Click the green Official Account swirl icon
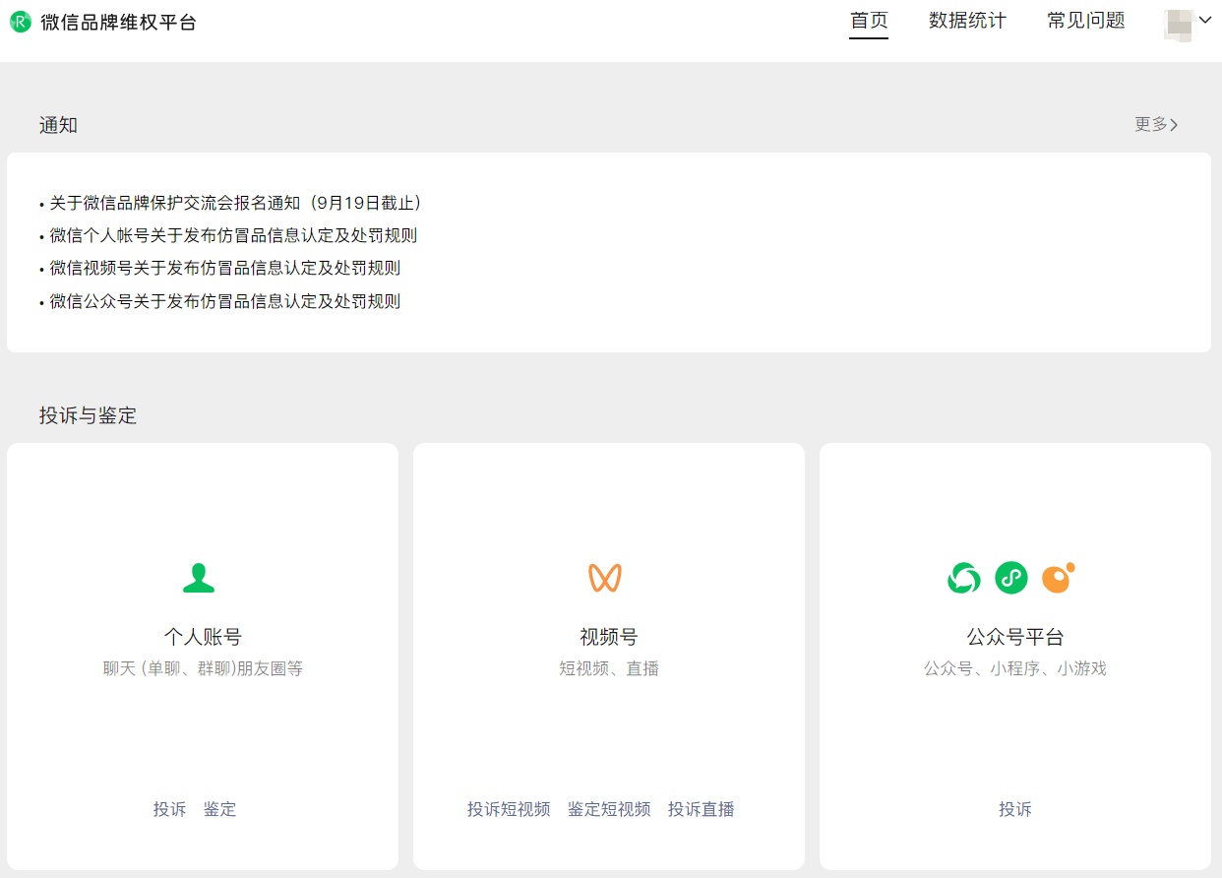1222x878 pixels. tap(964, 578)
